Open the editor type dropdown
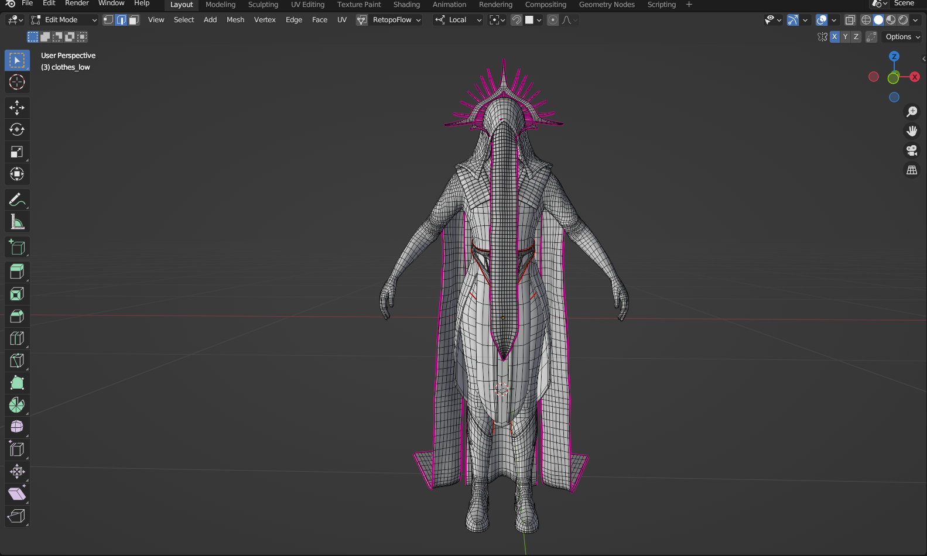The height and width of the screenshot is (556, 927). [x=15, y=20]
